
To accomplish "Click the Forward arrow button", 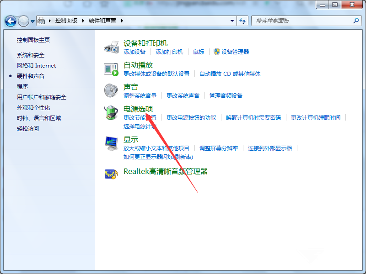I will [24, 21].
